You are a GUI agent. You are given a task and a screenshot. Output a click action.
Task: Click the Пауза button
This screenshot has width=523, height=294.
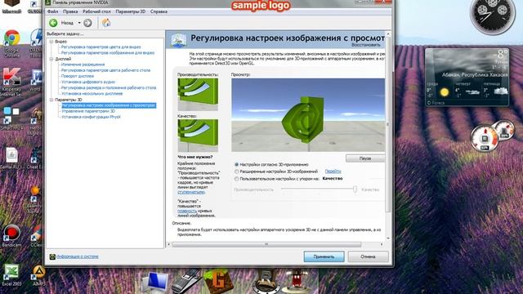[365, 158]
